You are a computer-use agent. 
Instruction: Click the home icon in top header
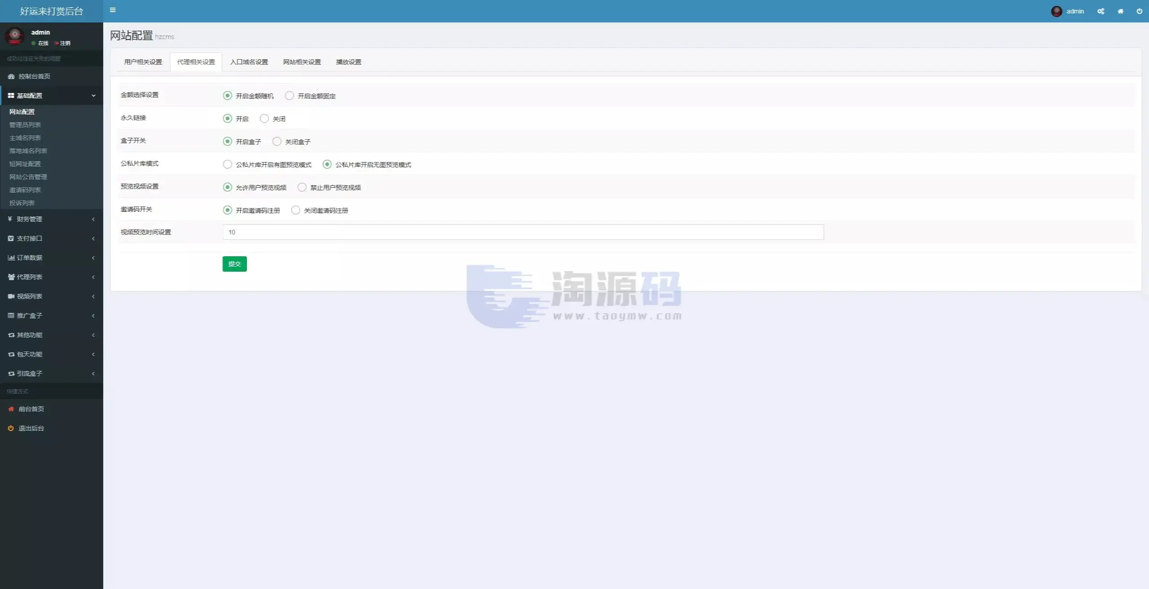[1120, 11]
